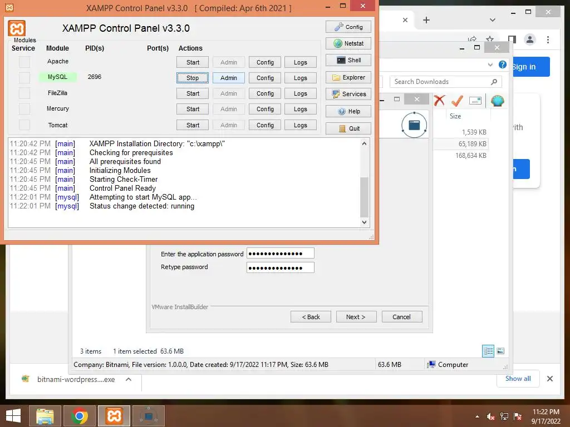Viewport: 570px width, 427px height.
Task: Open Windows Start button
Action: (13, 416)
